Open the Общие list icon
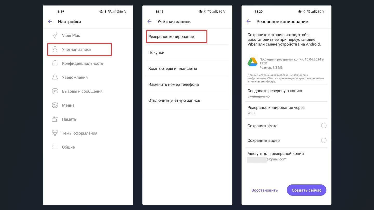The width and height of the screenshot is (374, 210). coord(55,147)
